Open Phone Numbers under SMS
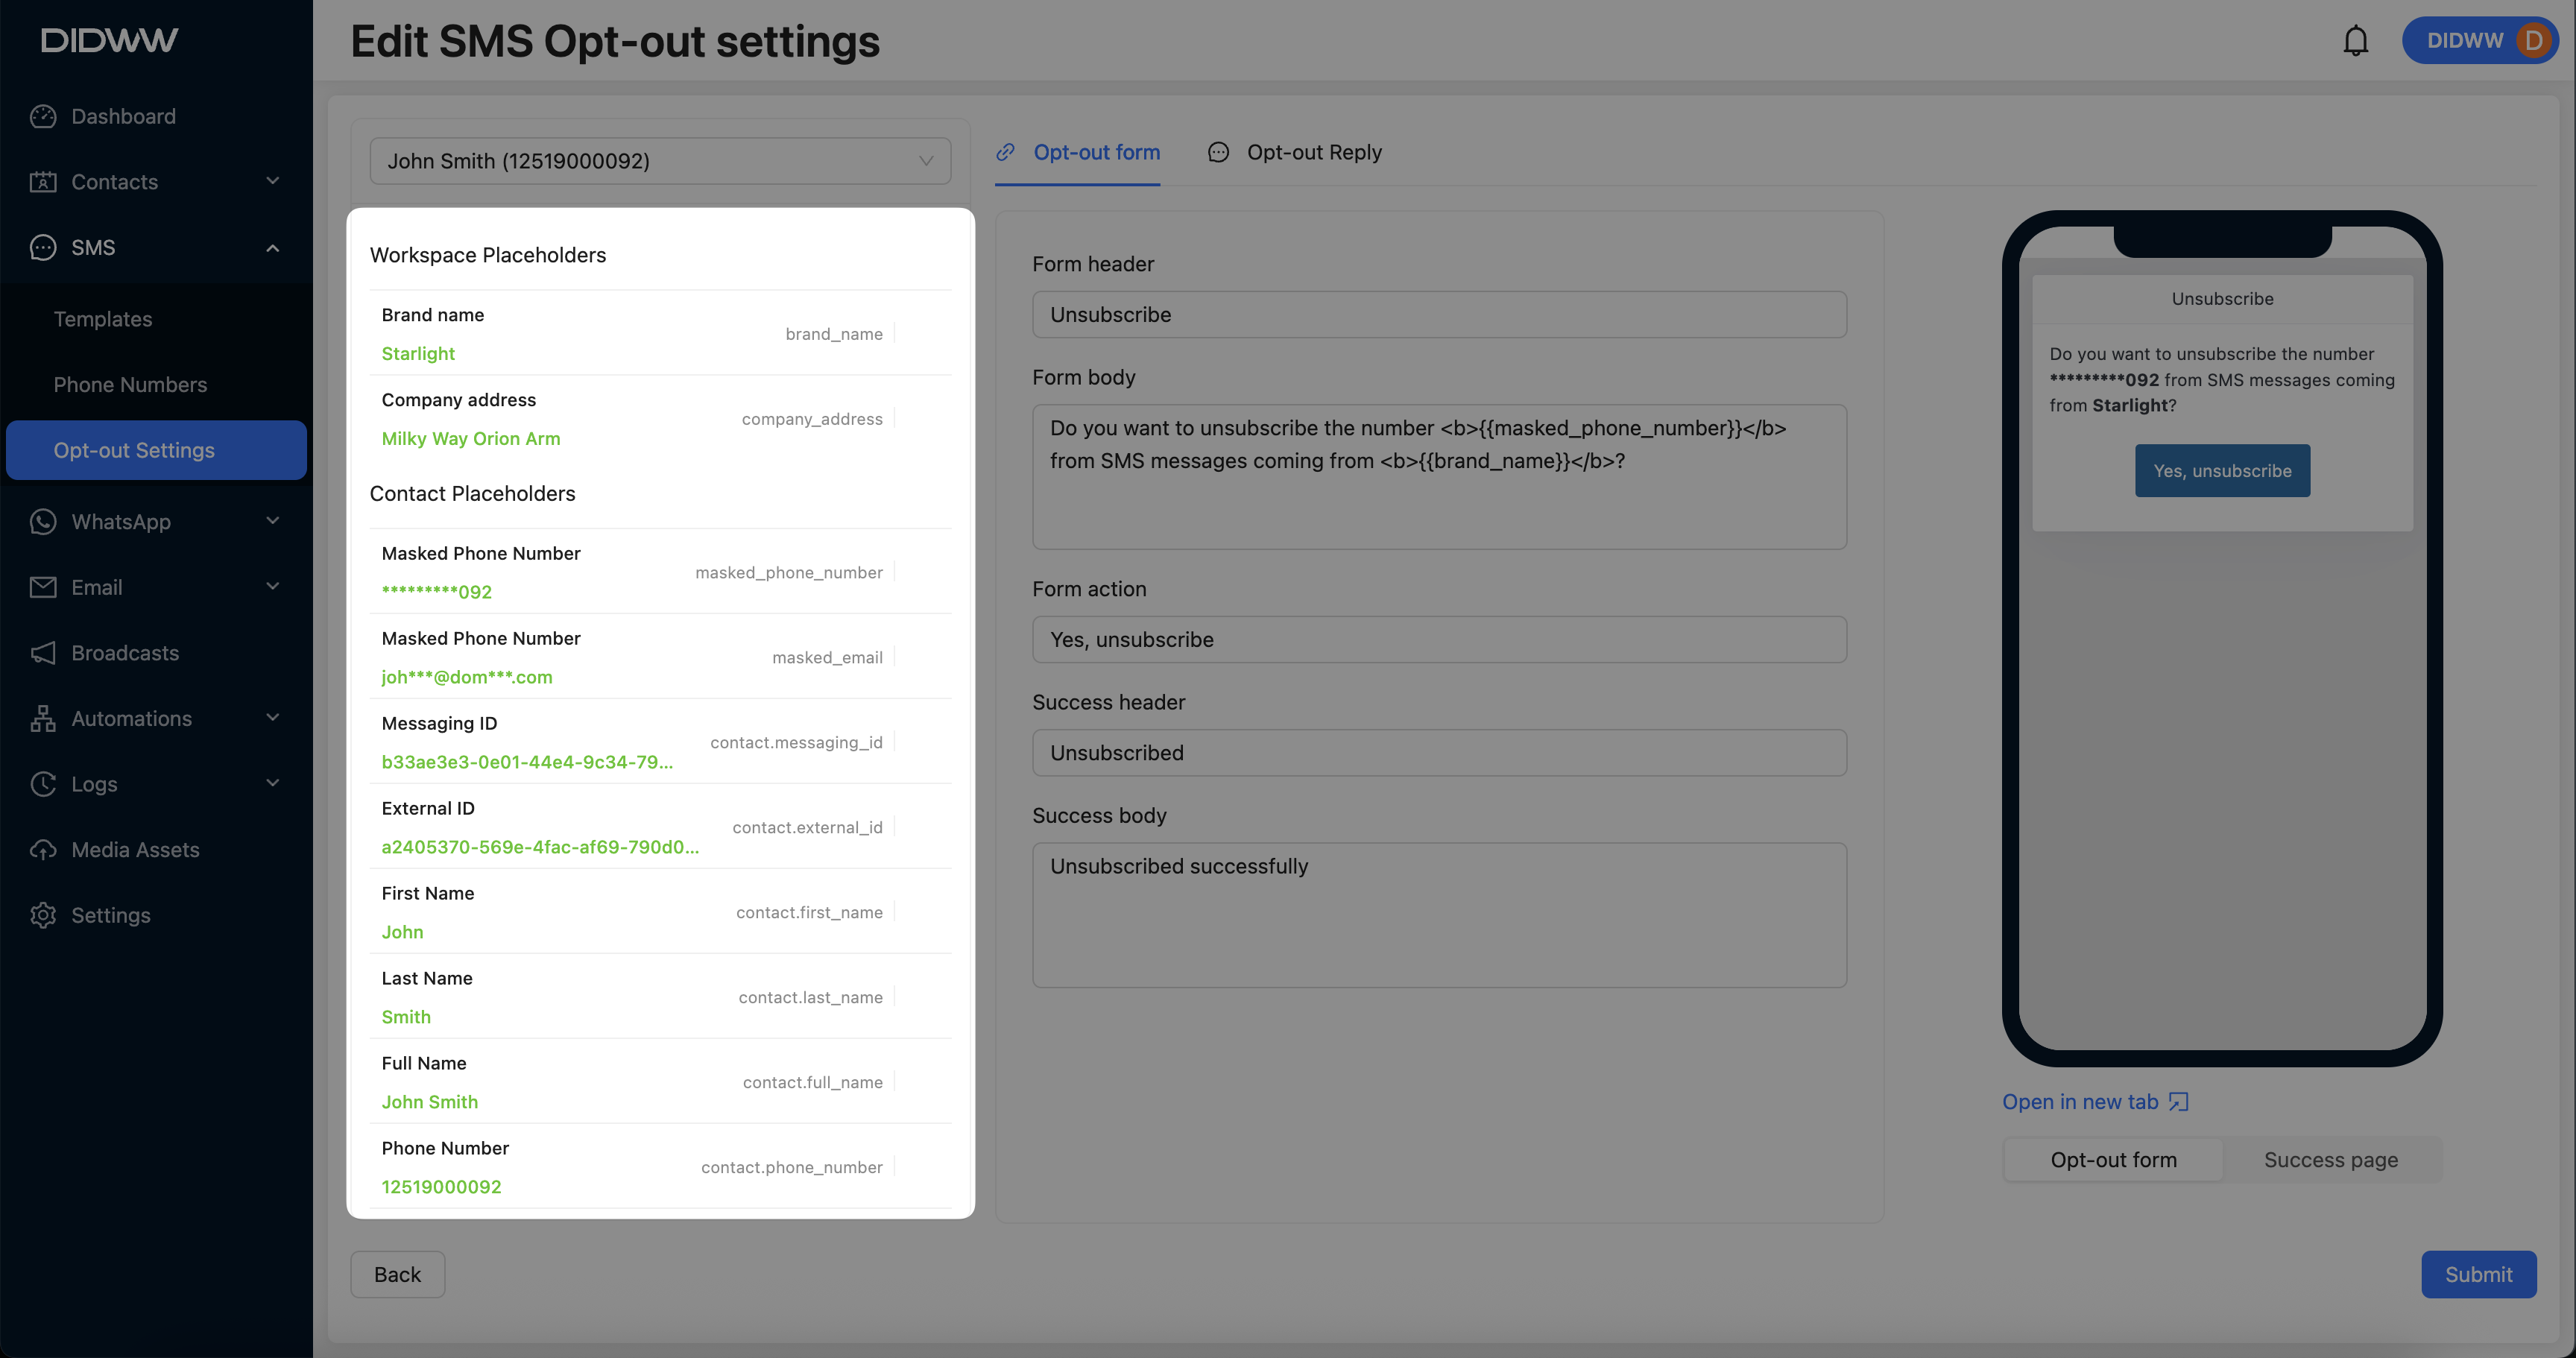The image size is (2576, 1358). (130, 385)
